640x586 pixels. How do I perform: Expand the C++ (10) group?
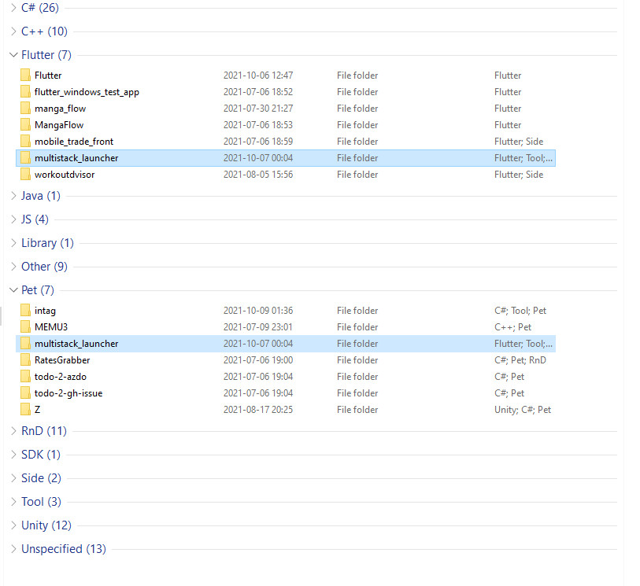pyautogui.click(x=13, y=31)
